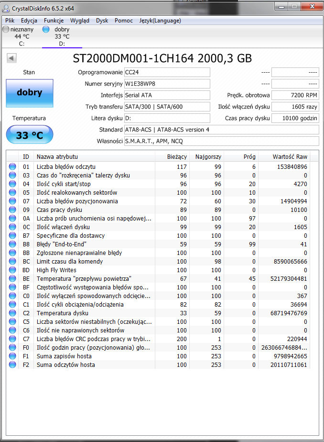Click the power-on count field 1605 razy
The height and width of the screenshot is (442, 324).
pos(295,107)
